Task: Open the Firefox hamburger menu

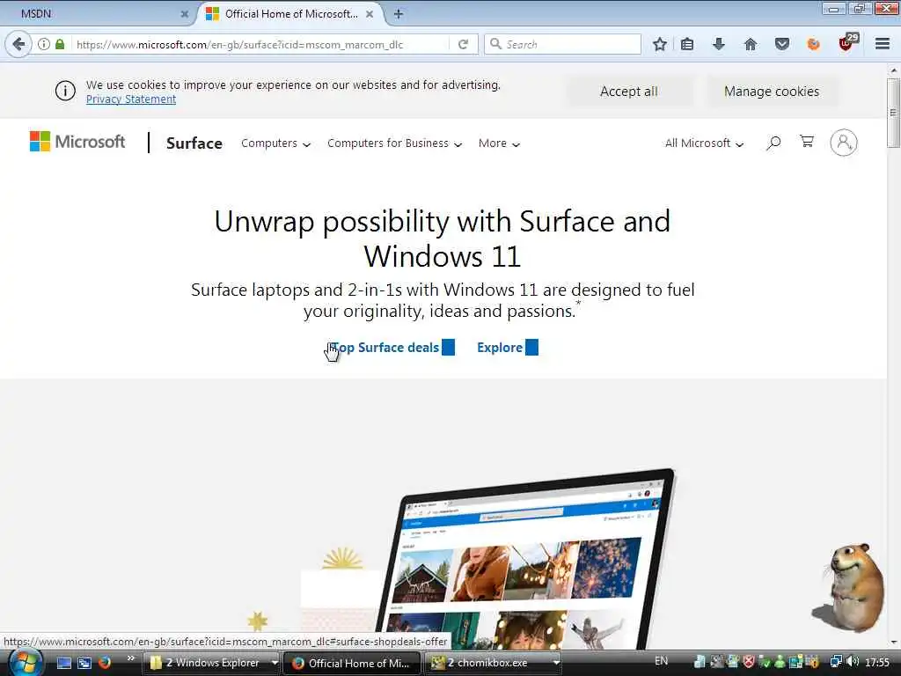Action: click(883, 44)
